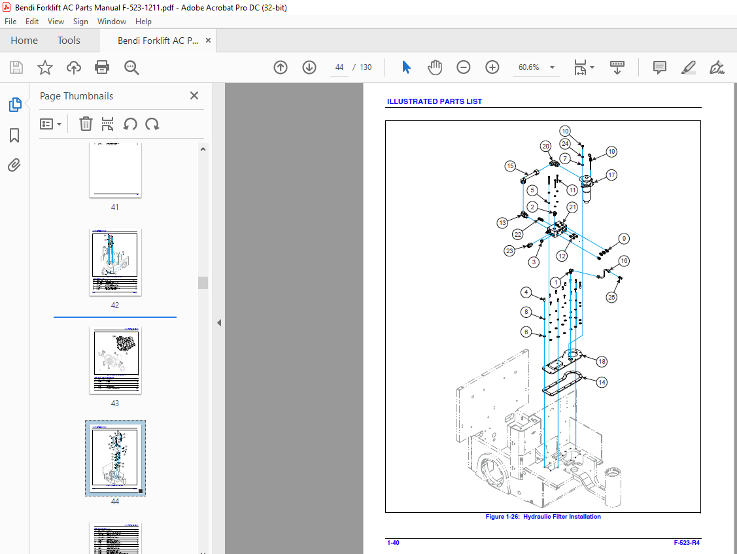Screen dimensions: 737x554
Task: Click the scrolling mode keyboard icon
Action: coord(617,67)
